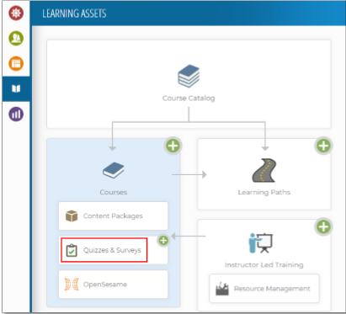
Task: Add a new learning path with plus button
Action: click(x=323, y=146)
